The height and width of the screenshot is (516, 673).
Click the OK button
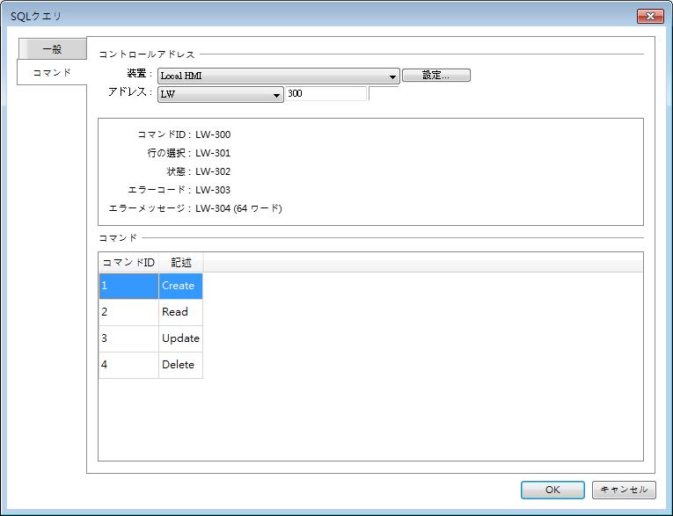(x=552, y=490)
